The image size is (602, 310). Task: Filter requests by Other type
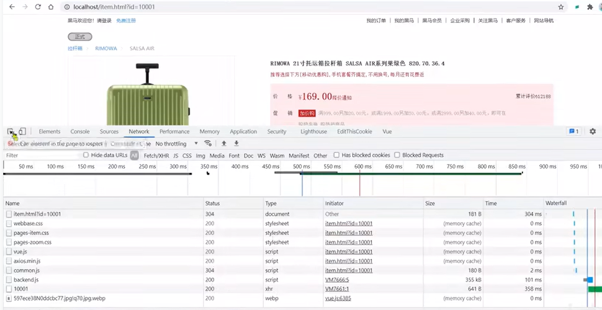click(x=320, y=156)
